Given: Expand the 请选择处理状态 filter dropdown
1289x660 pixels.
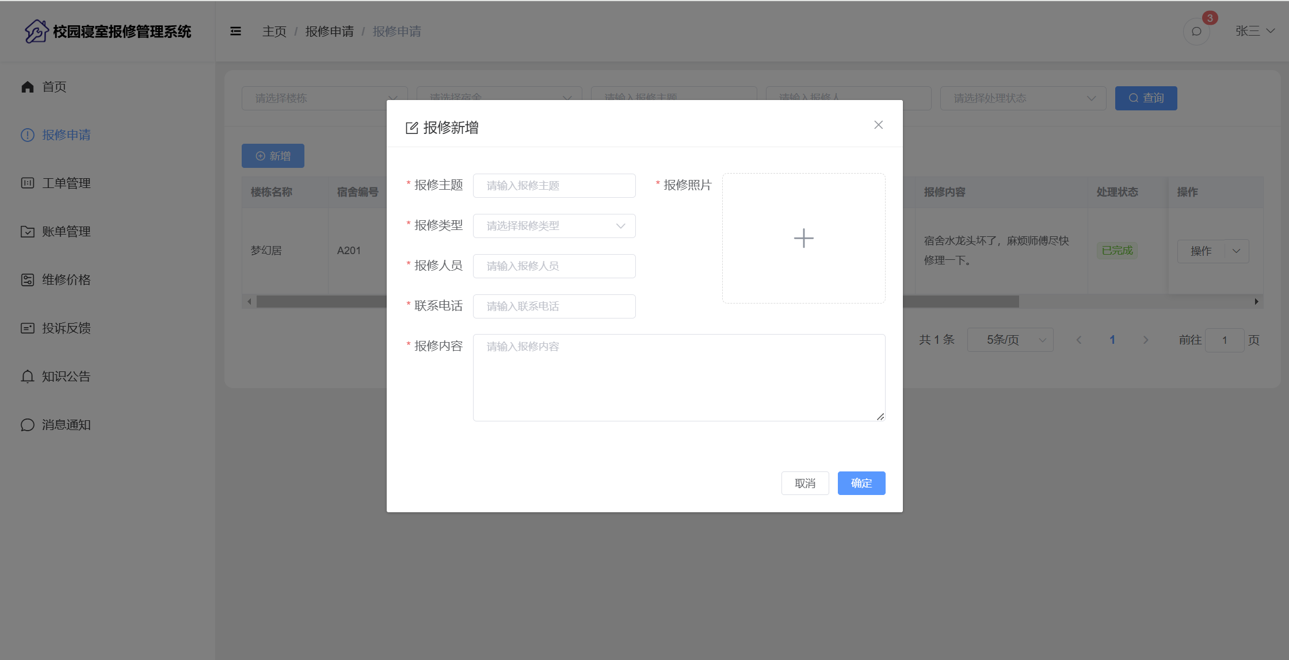Looking at the screenshot, I should click(1023, 98).
